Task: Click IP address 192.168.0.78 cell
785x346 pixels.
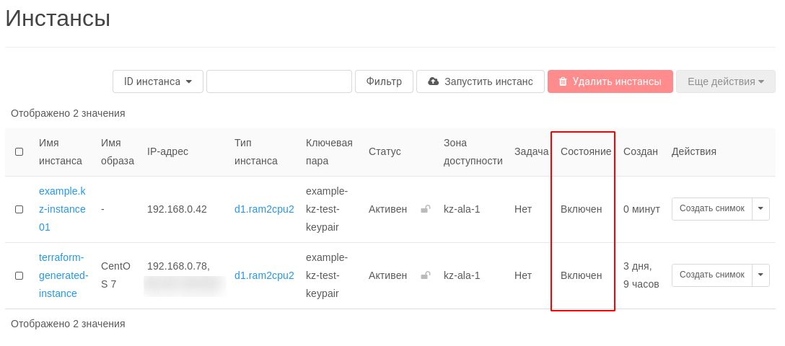Action: click(x=178, y=267)
